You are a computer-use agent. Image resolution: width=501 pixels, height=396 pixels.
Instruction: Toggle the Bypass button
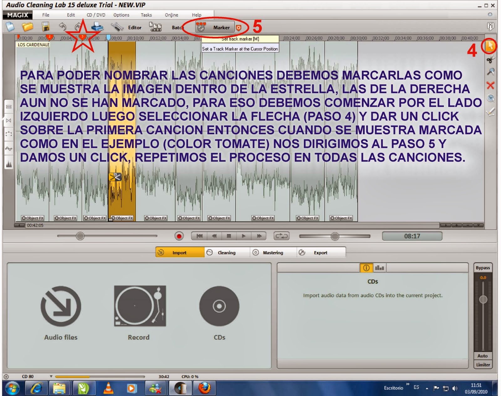coord(483,268)
